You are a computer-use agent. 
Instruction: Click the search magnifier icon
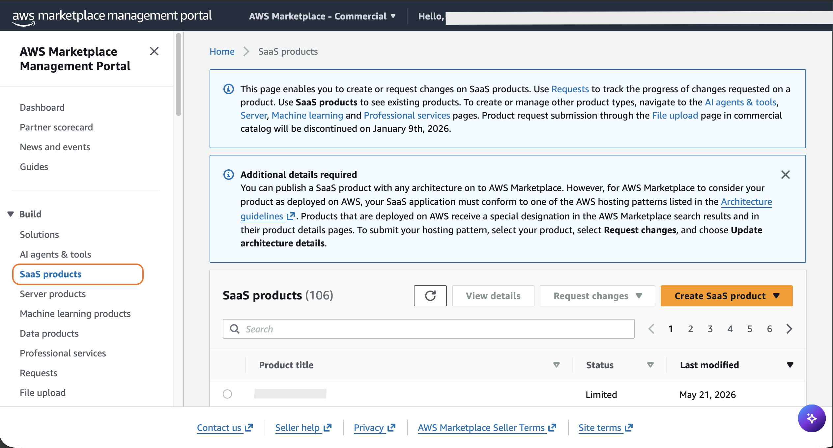tap(235, 329)
